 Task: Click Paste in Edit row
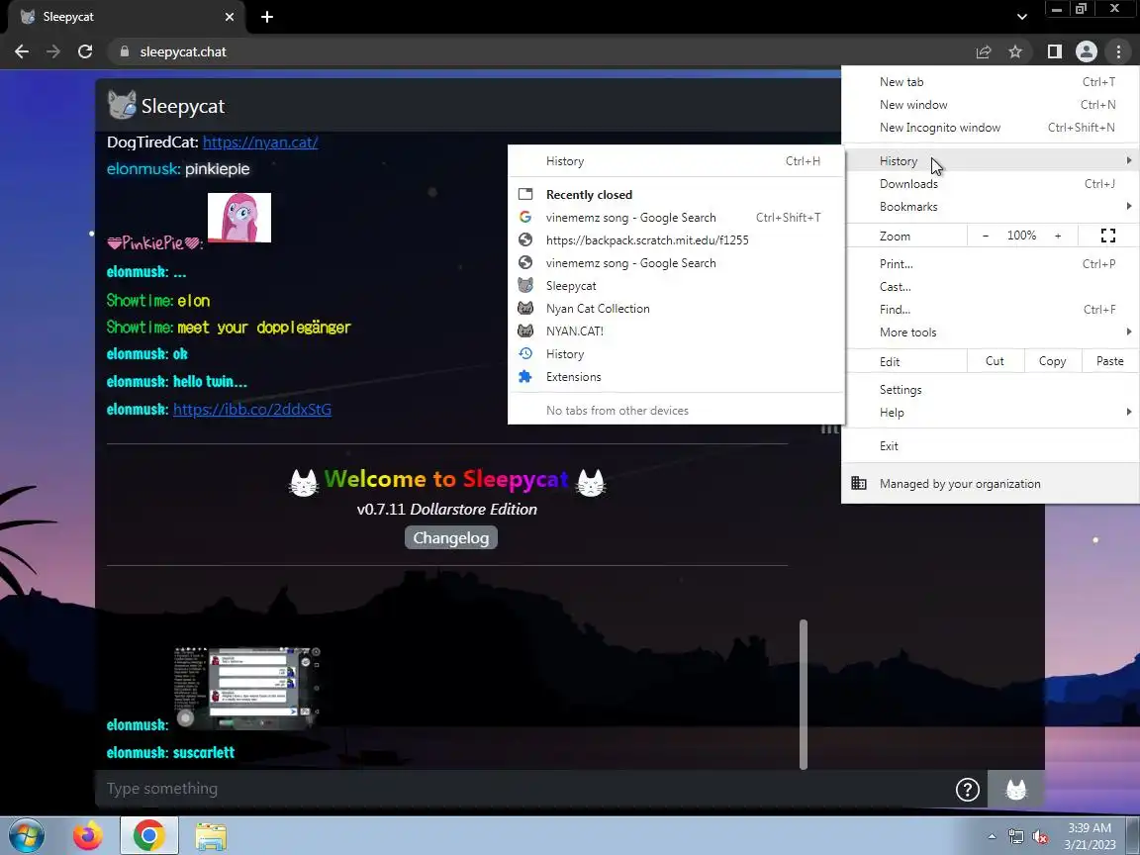pos(1109,361)
